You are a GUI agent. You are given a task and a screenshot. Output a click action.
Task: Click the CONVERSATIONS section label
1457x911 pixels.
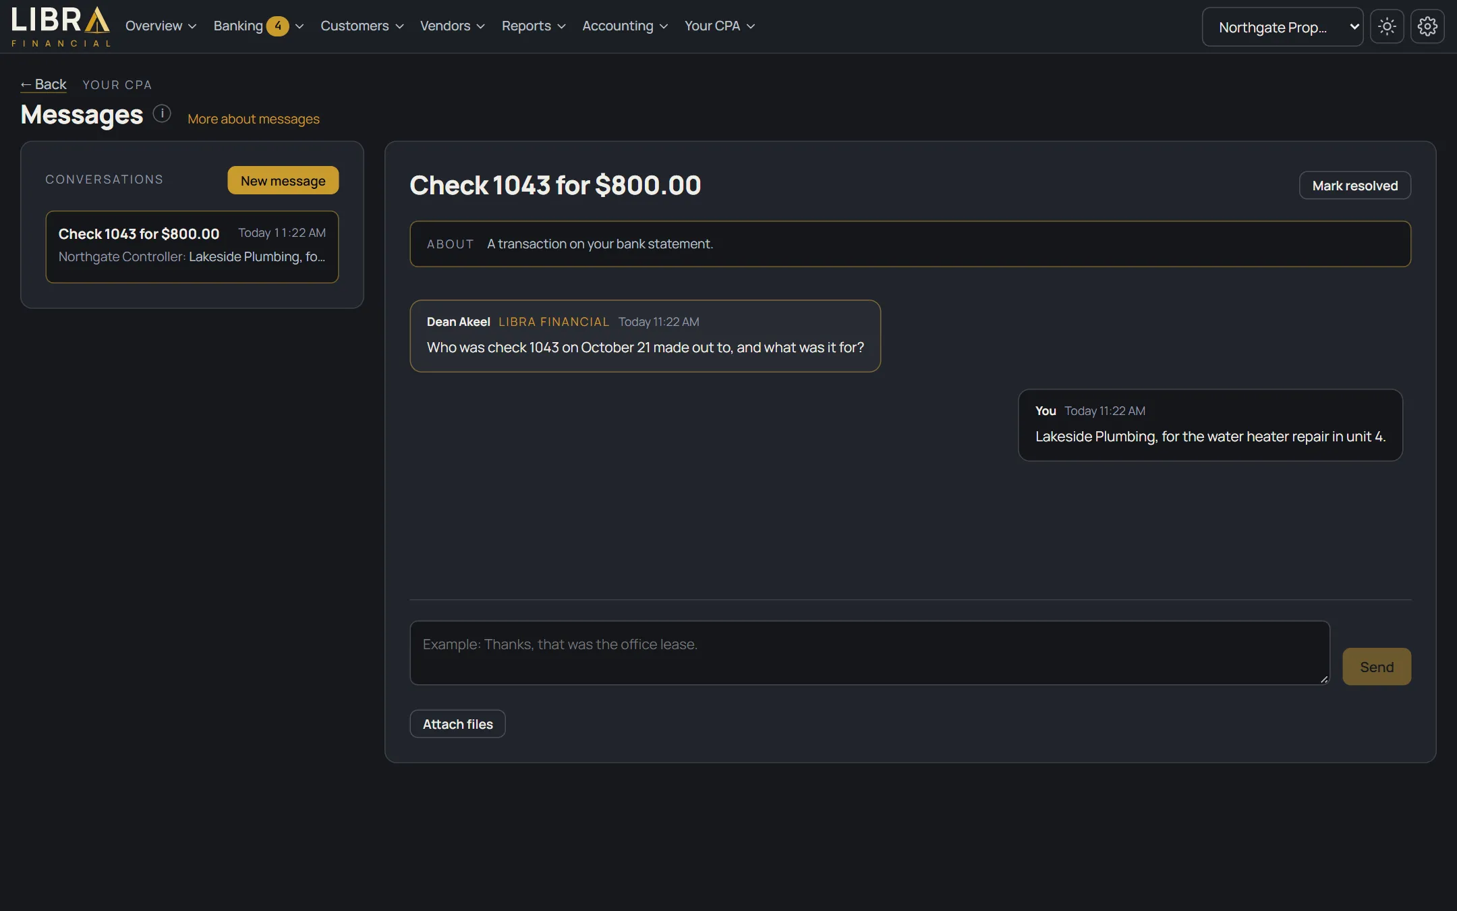click(x=105, y=180)
